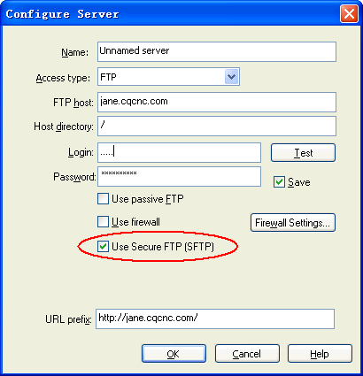The width and height of the screenshot is (363, 376).
Task: Confirm settings with the OK button
Action: click(x=174, y=354)
